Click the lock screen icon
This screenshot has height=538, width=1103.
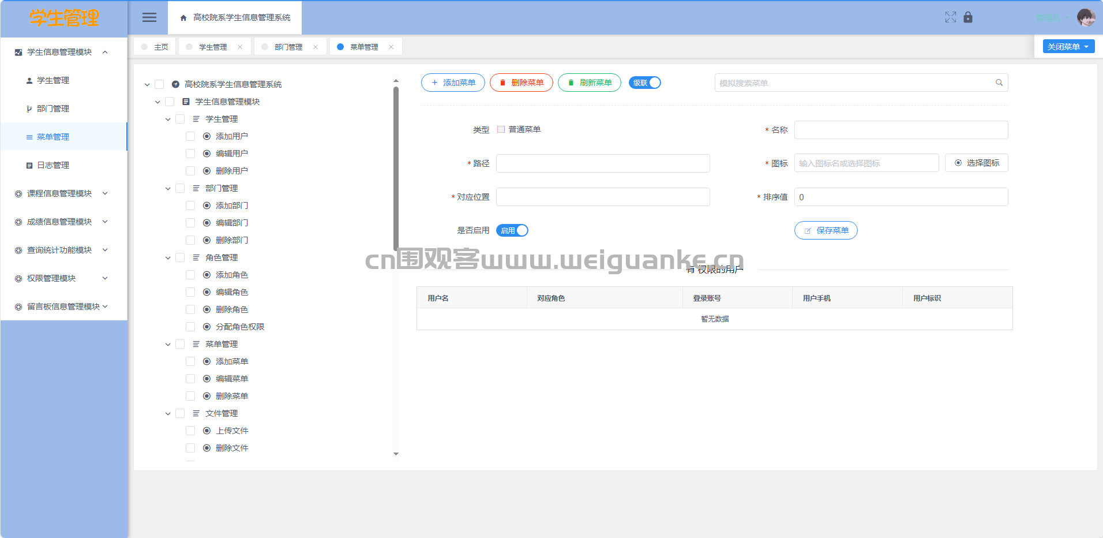click(x=968, y=17)
